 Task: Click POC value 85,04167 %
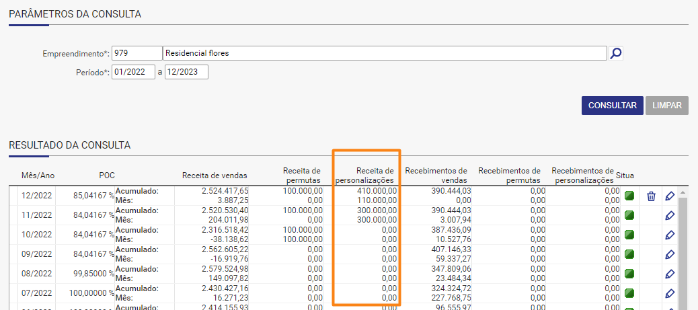coord(93,196)
